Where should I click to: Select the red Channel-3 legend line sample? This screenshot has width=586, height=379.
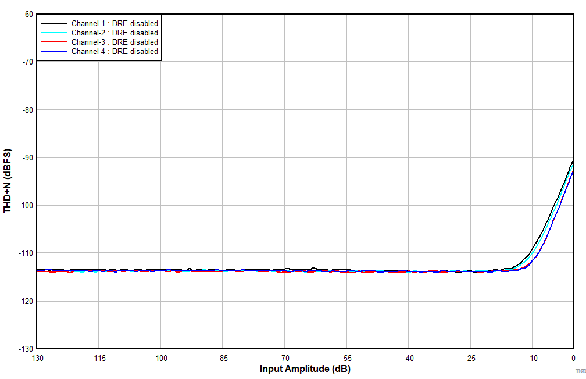(x=53, y=42)
